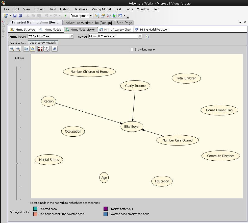Switch to the Mining Model Prediction tab
The image size is (248, 223).
coord(152,30)
